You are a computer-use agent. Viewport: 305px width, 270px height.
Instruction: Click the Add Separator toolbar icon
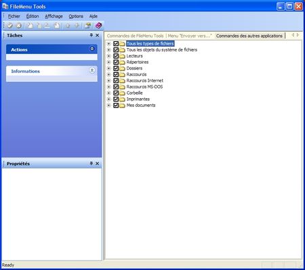click(x=47, y=26)
